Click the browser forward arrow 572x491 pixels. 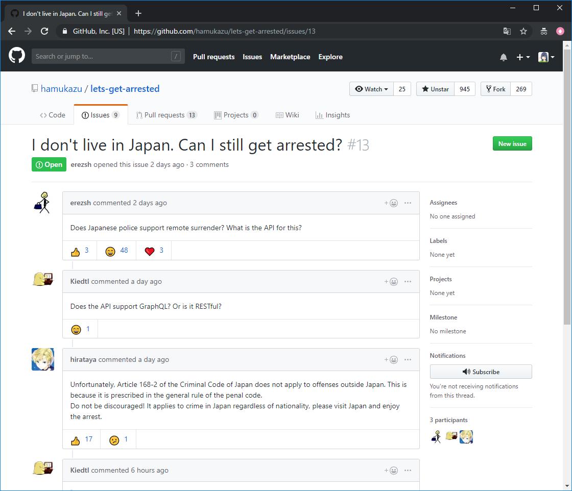coord(28,31)
